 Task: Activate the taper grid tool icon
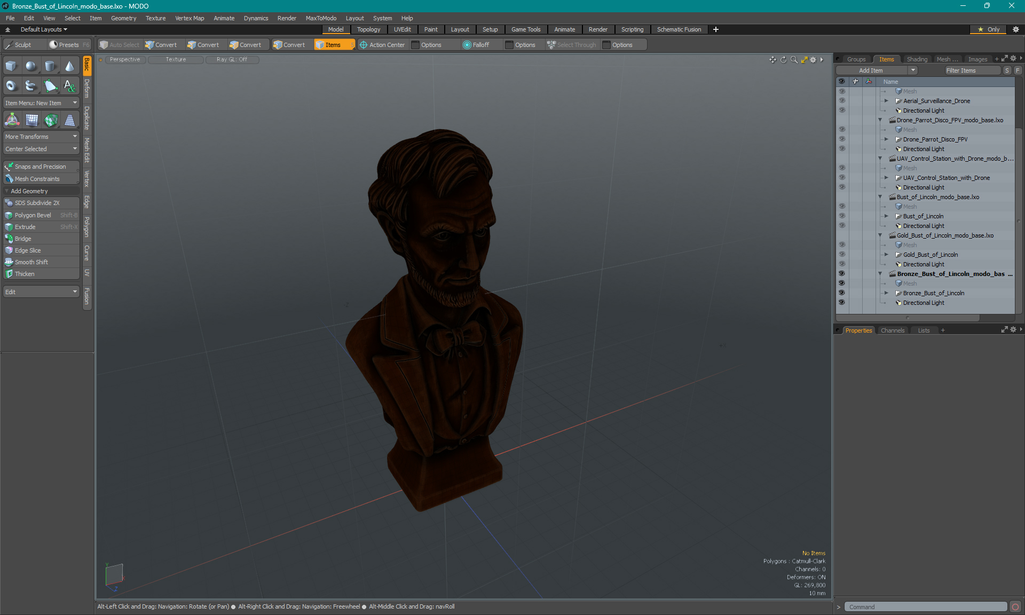coord(69,120)
